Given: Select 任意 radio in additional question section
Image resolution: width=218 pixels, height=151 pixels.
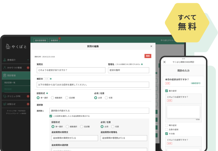Looking at the screenshot, I should pos(113,127).
